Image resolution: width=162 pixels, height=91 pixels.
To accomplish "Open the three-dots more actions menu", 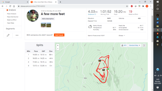I will tap(17, 35).
